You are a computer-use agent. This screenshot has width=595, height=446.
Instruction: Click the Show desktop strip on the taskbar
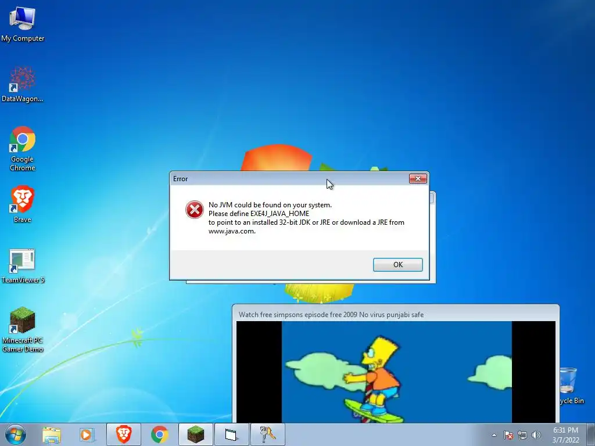coord(591,434)
